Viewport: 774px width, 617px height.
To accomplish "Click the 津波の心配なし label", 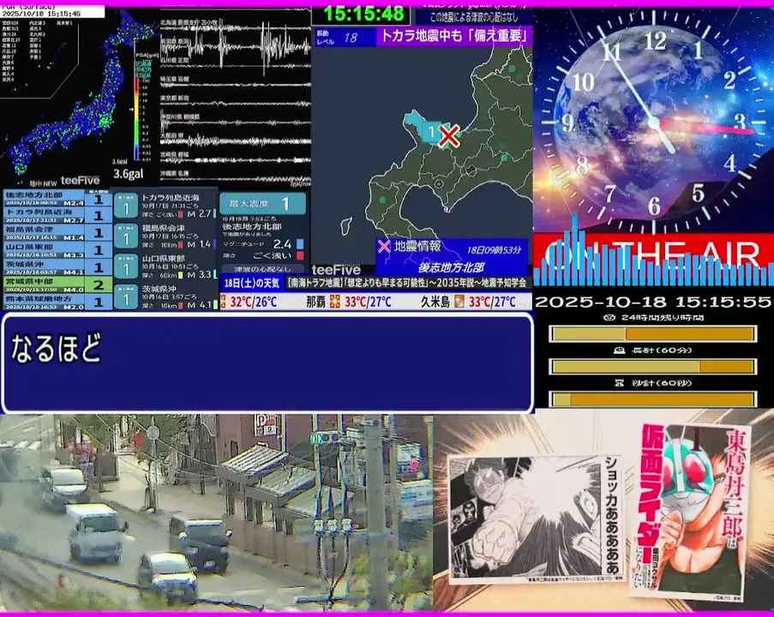I will 262,269.
